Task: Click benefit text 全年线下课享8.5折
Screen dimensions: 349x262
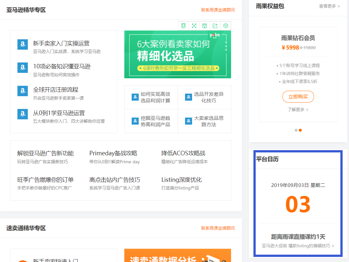Action: (x=299, y=82)
